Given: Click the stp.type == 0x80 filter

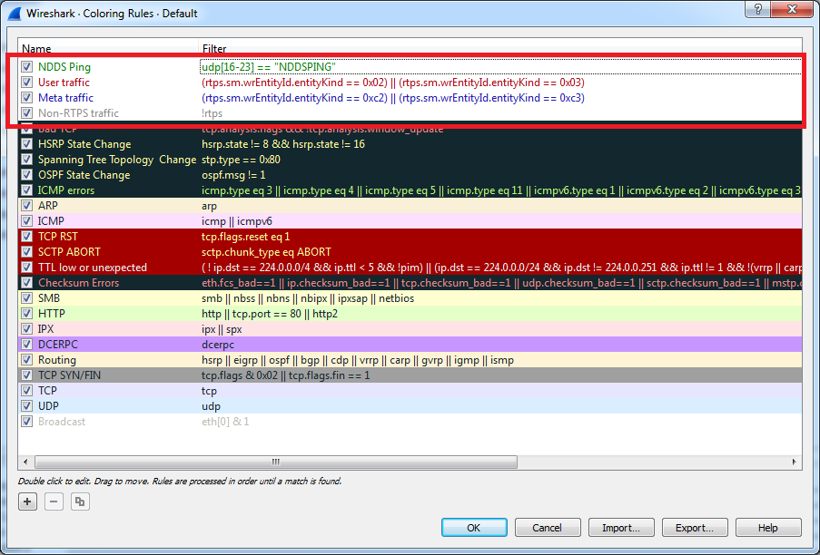Looking at the screenshot, I should tap(241, 160).
